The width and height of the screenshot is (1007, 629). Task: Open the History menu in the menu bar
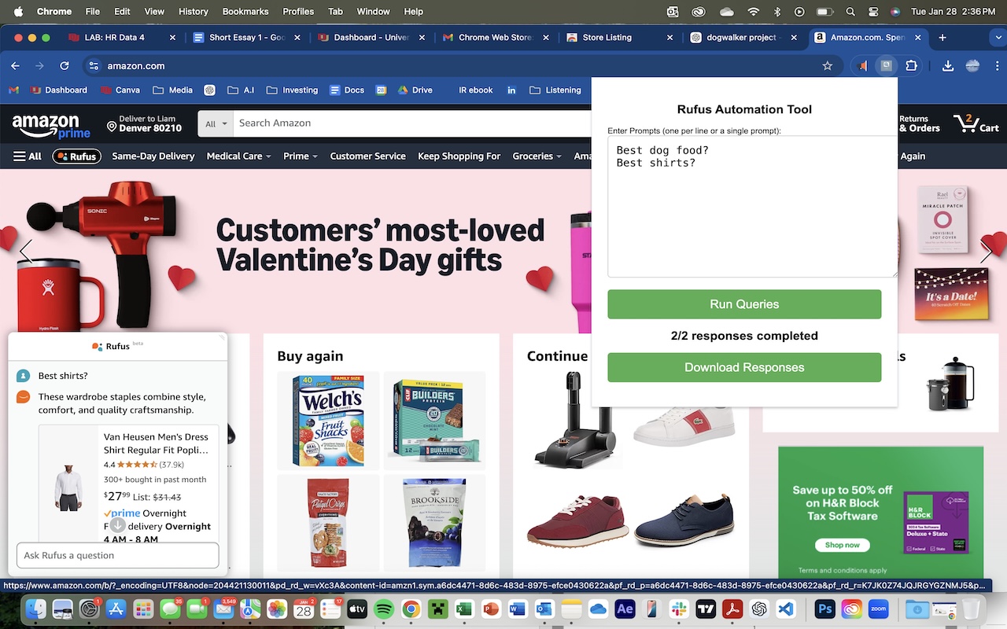coord(193,12)
